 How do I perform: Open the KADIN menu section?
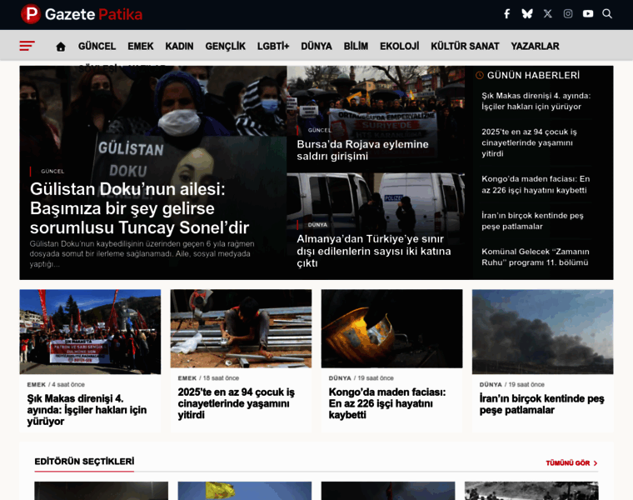179,47
